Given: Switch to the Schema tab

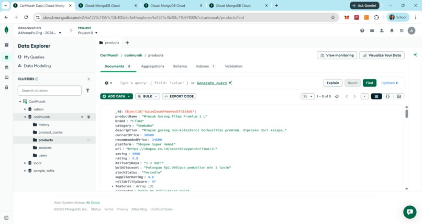Looking at the screenshot, I should pos(180,66).
